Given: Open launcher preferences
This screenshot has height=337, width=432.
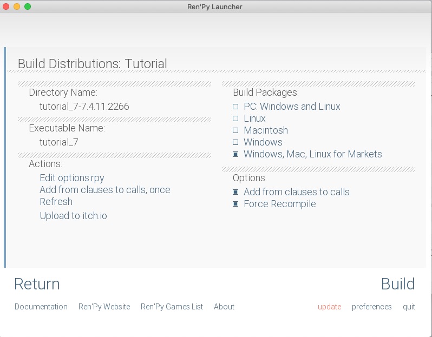Looking at the screenshot, I should click(372, 307).
